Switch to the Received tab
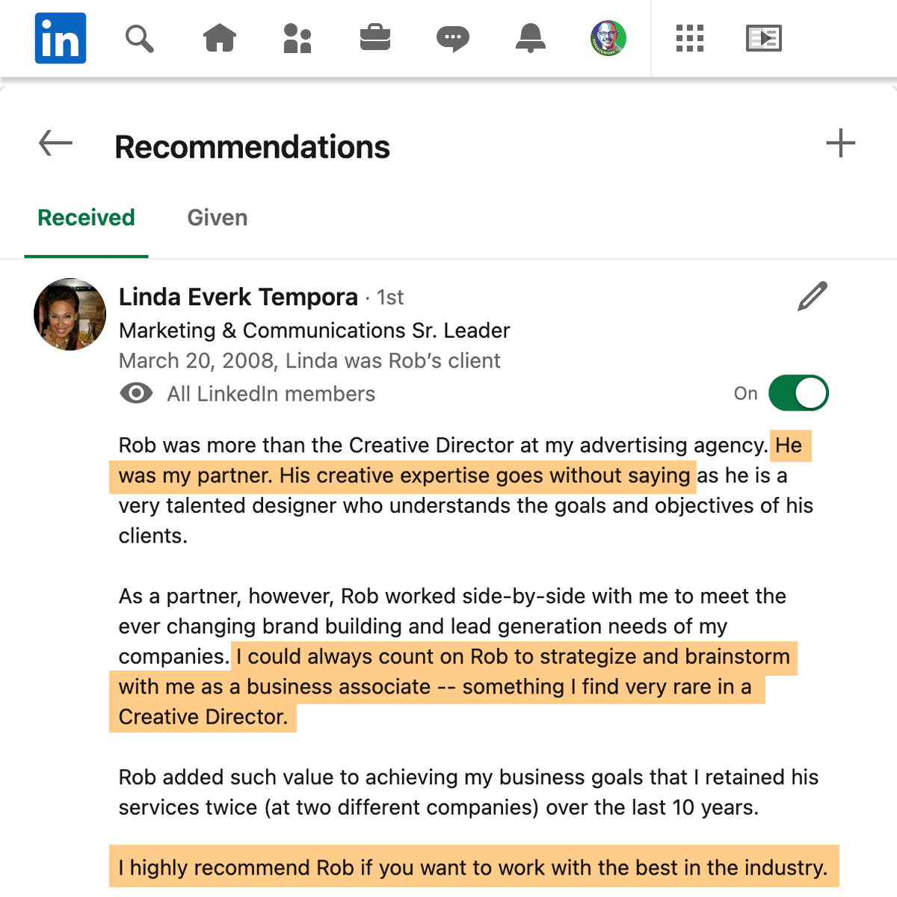The height and width of the screenshot is (897, 897). click(87, 218)
